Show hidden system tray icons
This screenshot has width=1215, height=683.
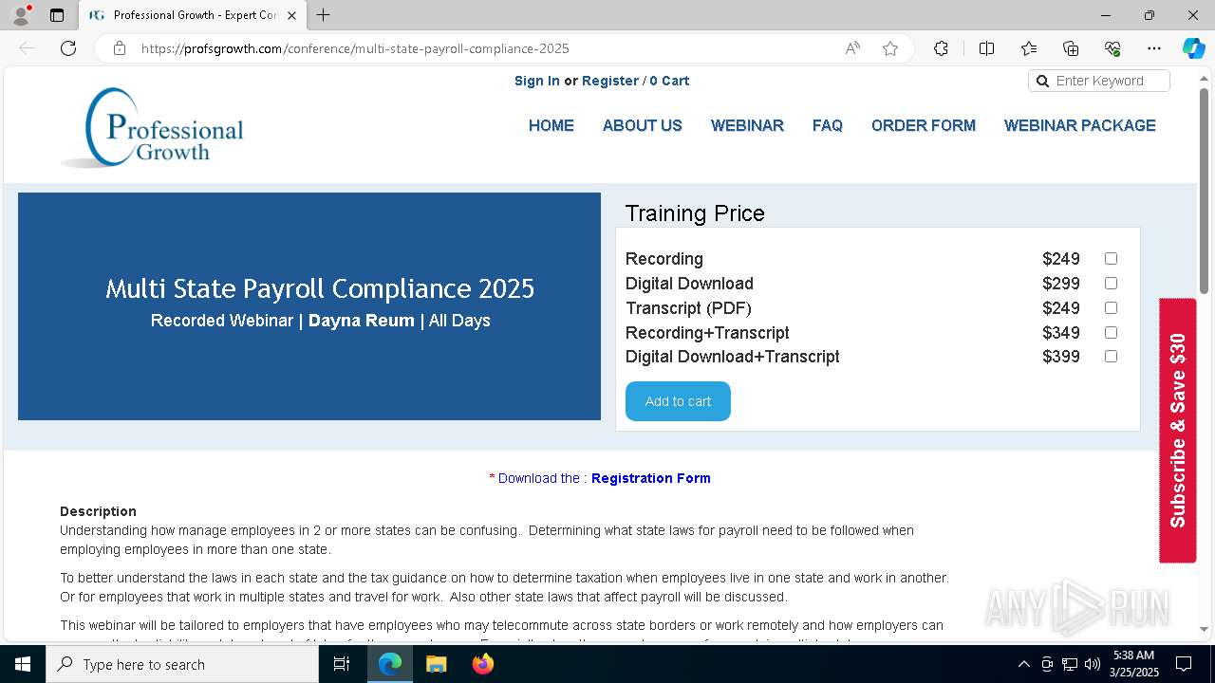(x=1023, y=664)
